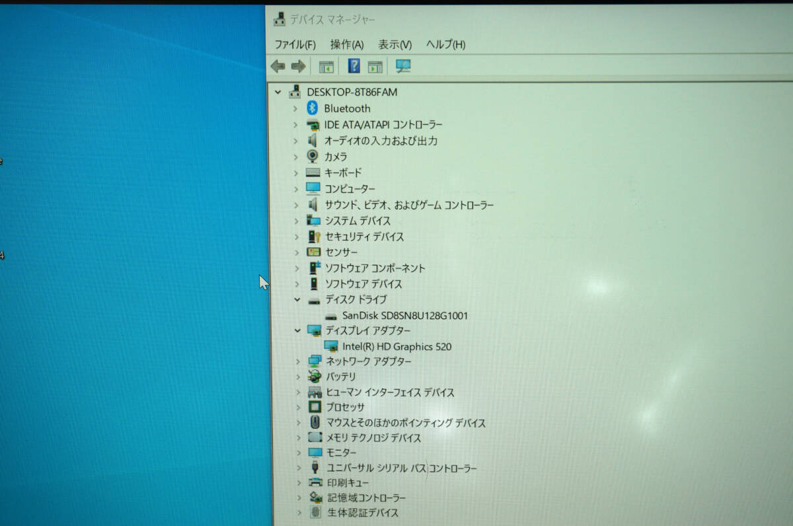
Task: Click the speaker icon for サウンド、ビデオ、およびゲーム コントローラー
Action: tap(313, 205)
